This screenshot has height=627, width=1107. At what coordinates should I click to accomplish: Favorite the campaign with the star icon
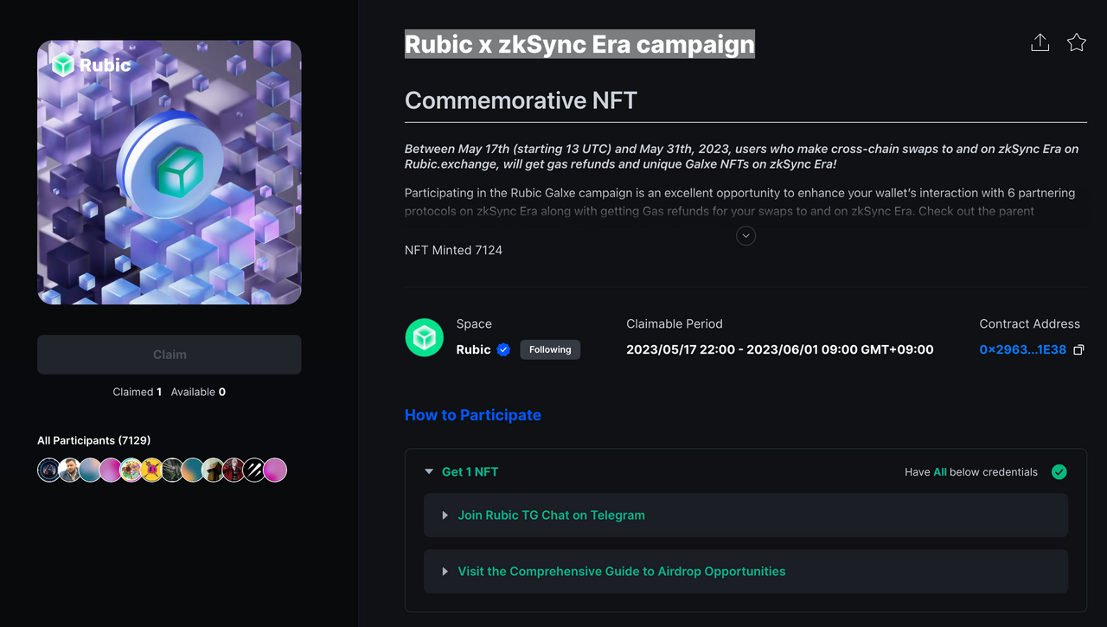coord(1076,42)
